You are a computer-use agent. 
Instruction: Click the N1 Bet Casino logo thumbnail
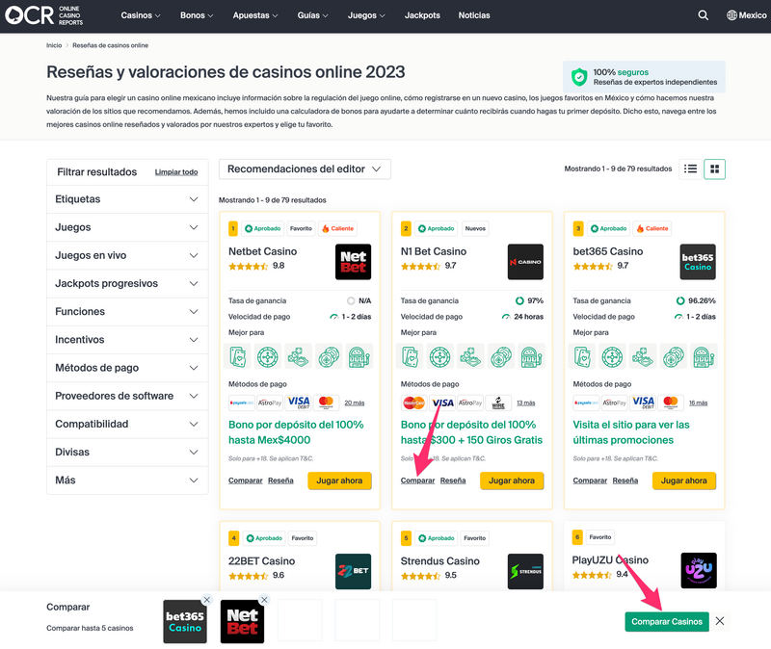tap(525, 262)
